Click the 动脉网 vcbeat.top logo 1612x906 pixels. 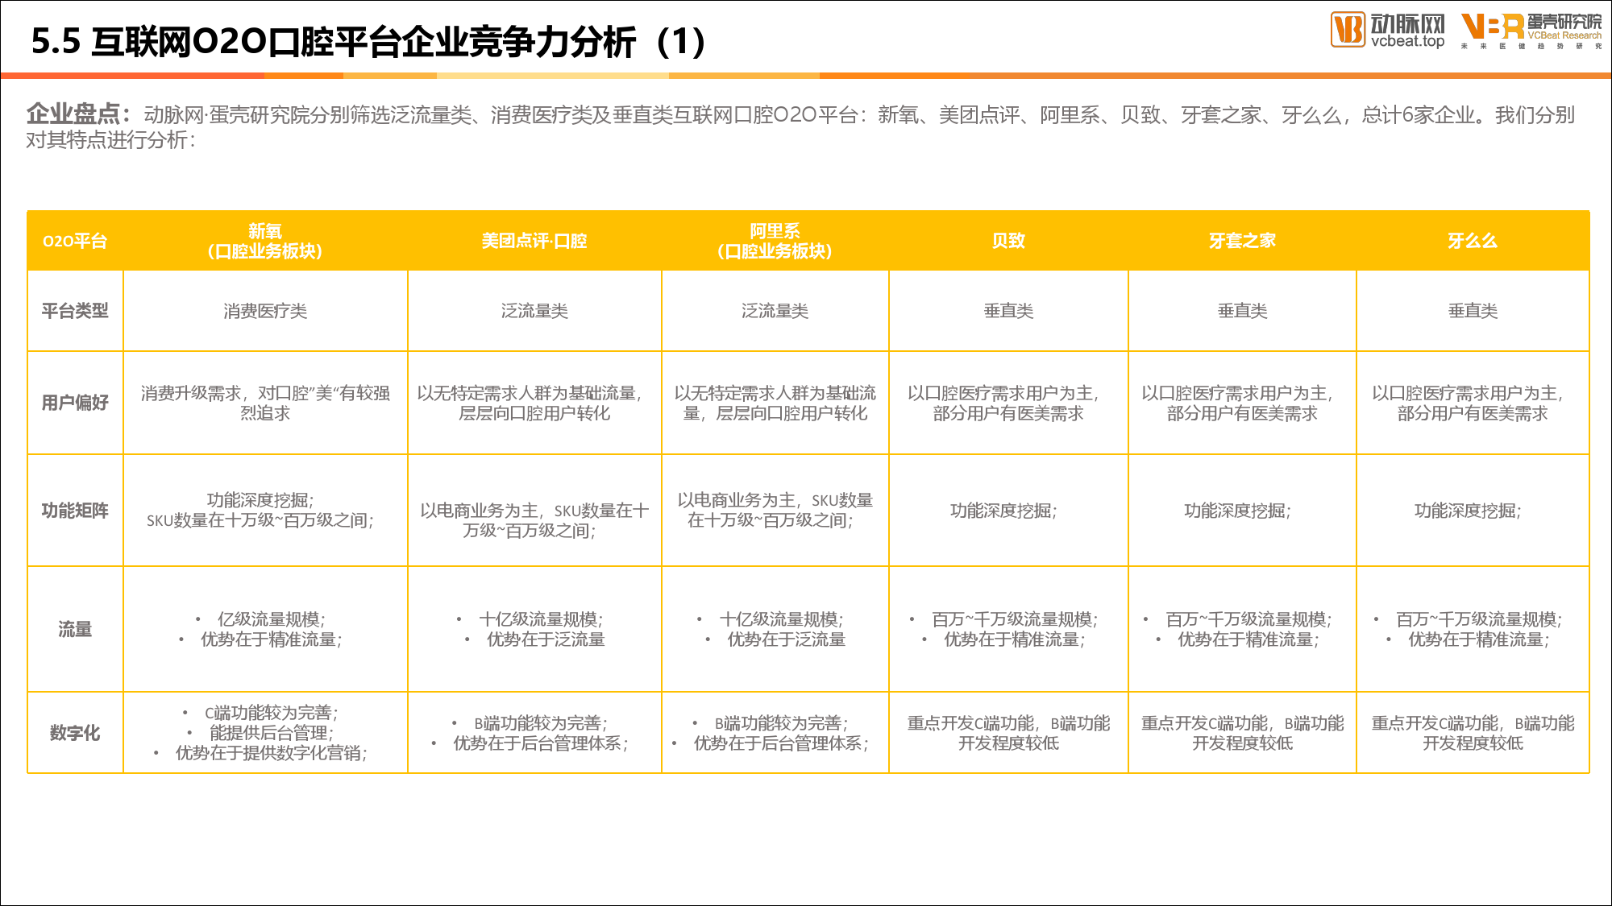[1387, 30]
